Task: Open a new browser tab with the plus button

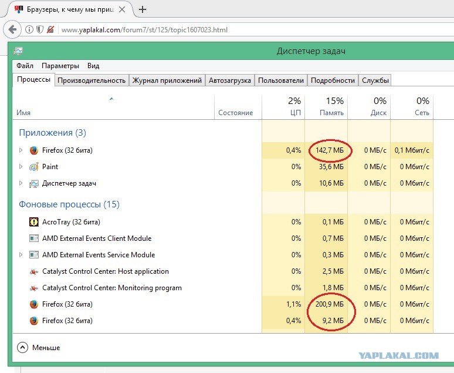Action: (142, 9)
